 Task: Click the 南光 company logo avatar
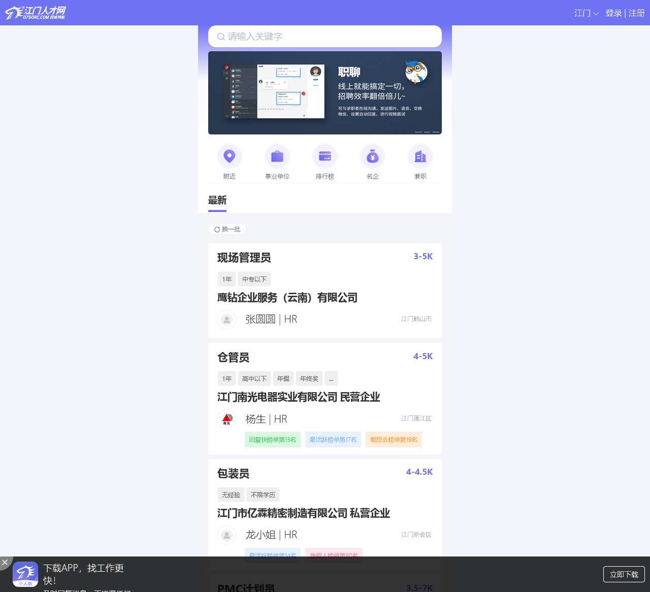[226, 419]
